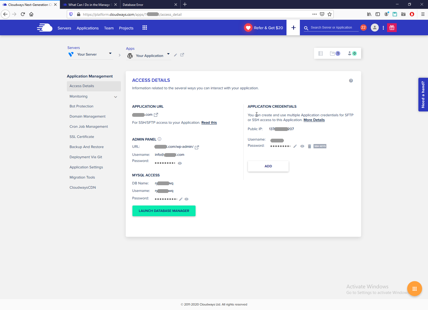This screenshot has width=428, height=310.
Task: Open Bot Protection in sidebar
Action: pos(81,106)
